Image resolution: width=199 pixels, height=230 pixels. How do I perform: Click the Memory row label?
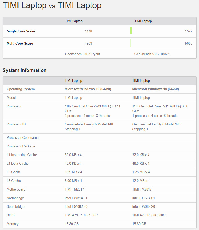pyautogui.click(x=13, y=224)
